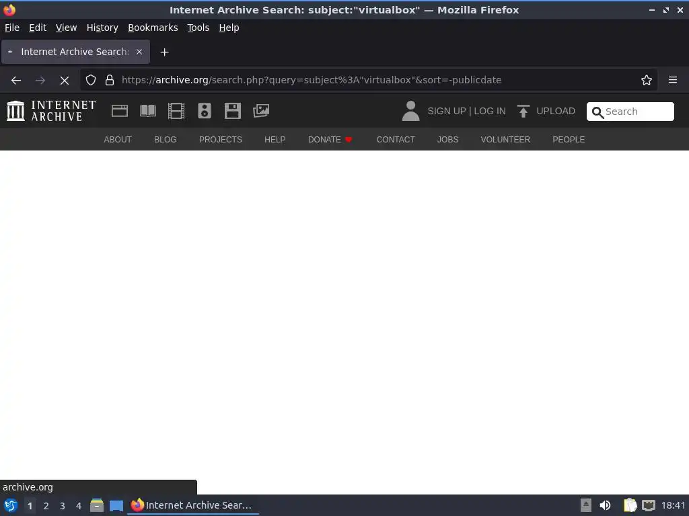Open the File menu

[12, 28]
